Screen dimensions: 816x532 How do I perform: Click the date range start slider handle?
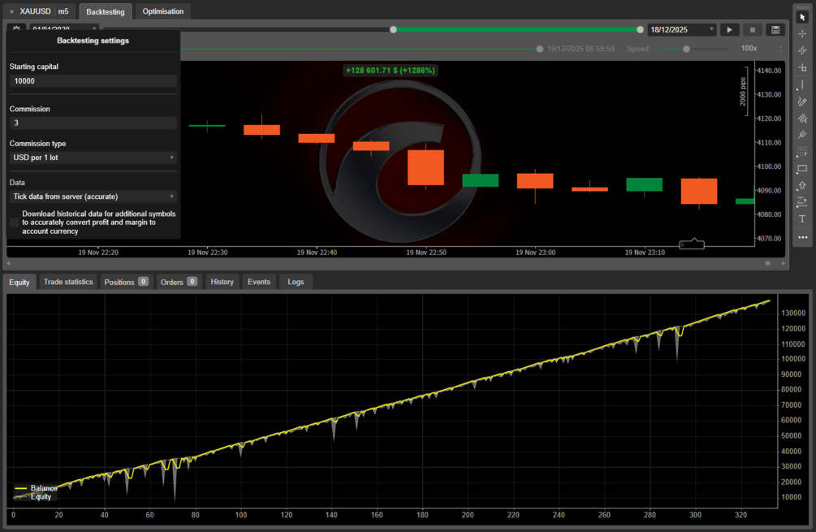(x=394, y=30)
